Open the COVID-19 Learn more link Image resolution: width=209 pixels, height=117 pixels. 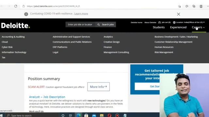pyautogui.click(x=81, y=14)
